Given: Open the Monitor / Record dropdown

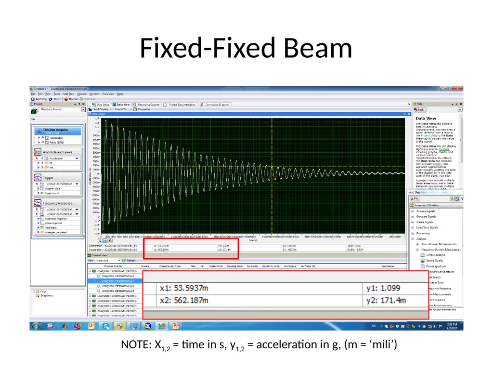Looking at the screenshot, I should coord(83,109).
